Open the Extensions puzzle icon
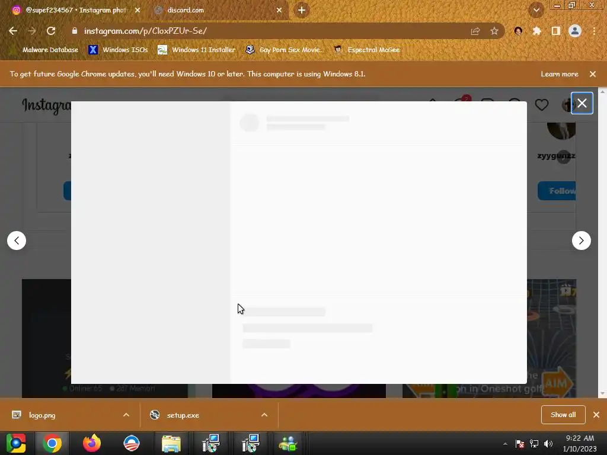This screenshot has height=455, width=607. 536,31
